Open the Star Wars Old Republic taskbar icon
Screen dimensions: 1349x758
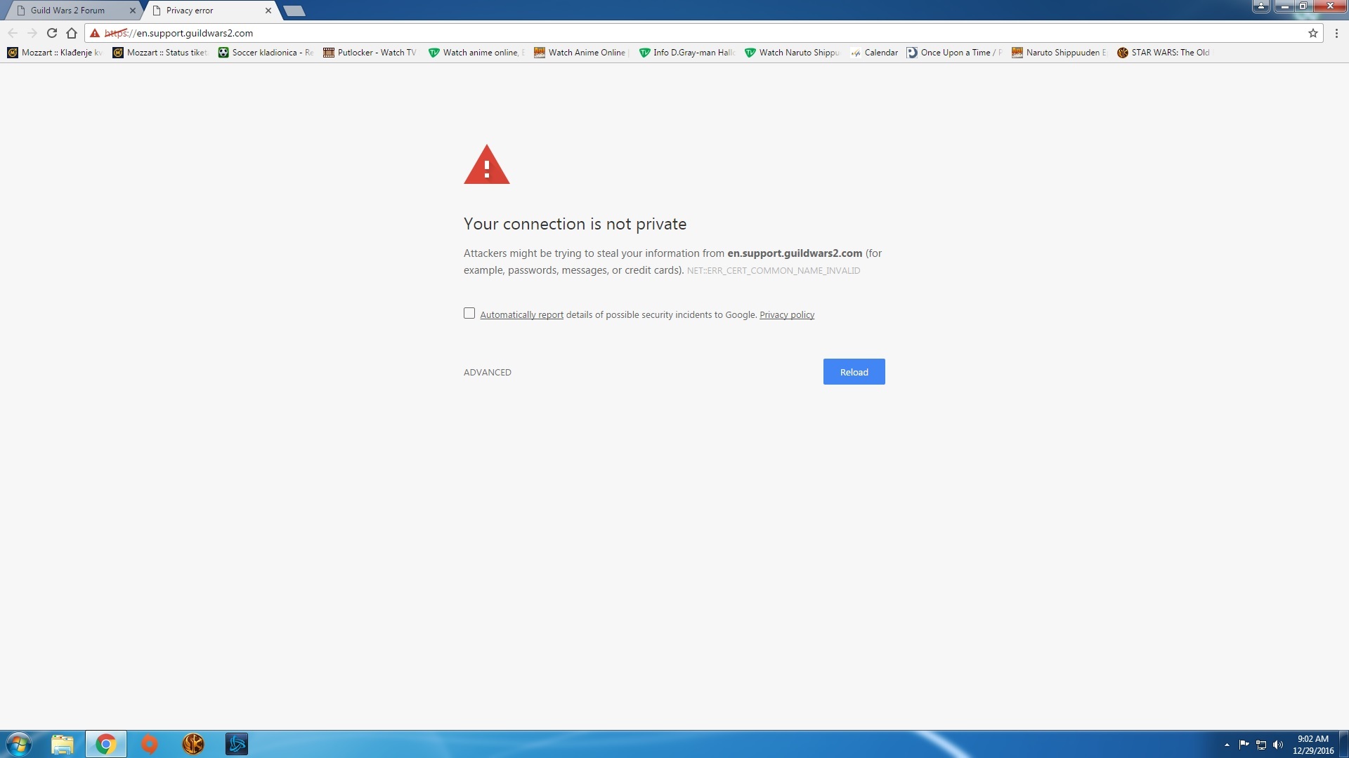(x=193, y=744)
